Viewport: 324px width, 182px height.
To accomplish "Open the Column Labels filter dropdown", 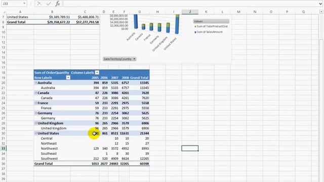I will [x=97, y=72].
